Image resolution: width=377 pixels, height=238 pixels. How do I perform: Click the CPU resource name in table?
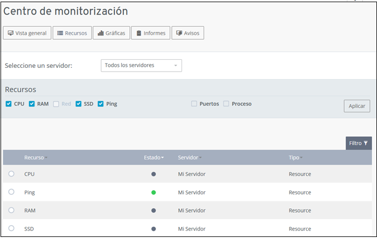[x=29, y=174]
